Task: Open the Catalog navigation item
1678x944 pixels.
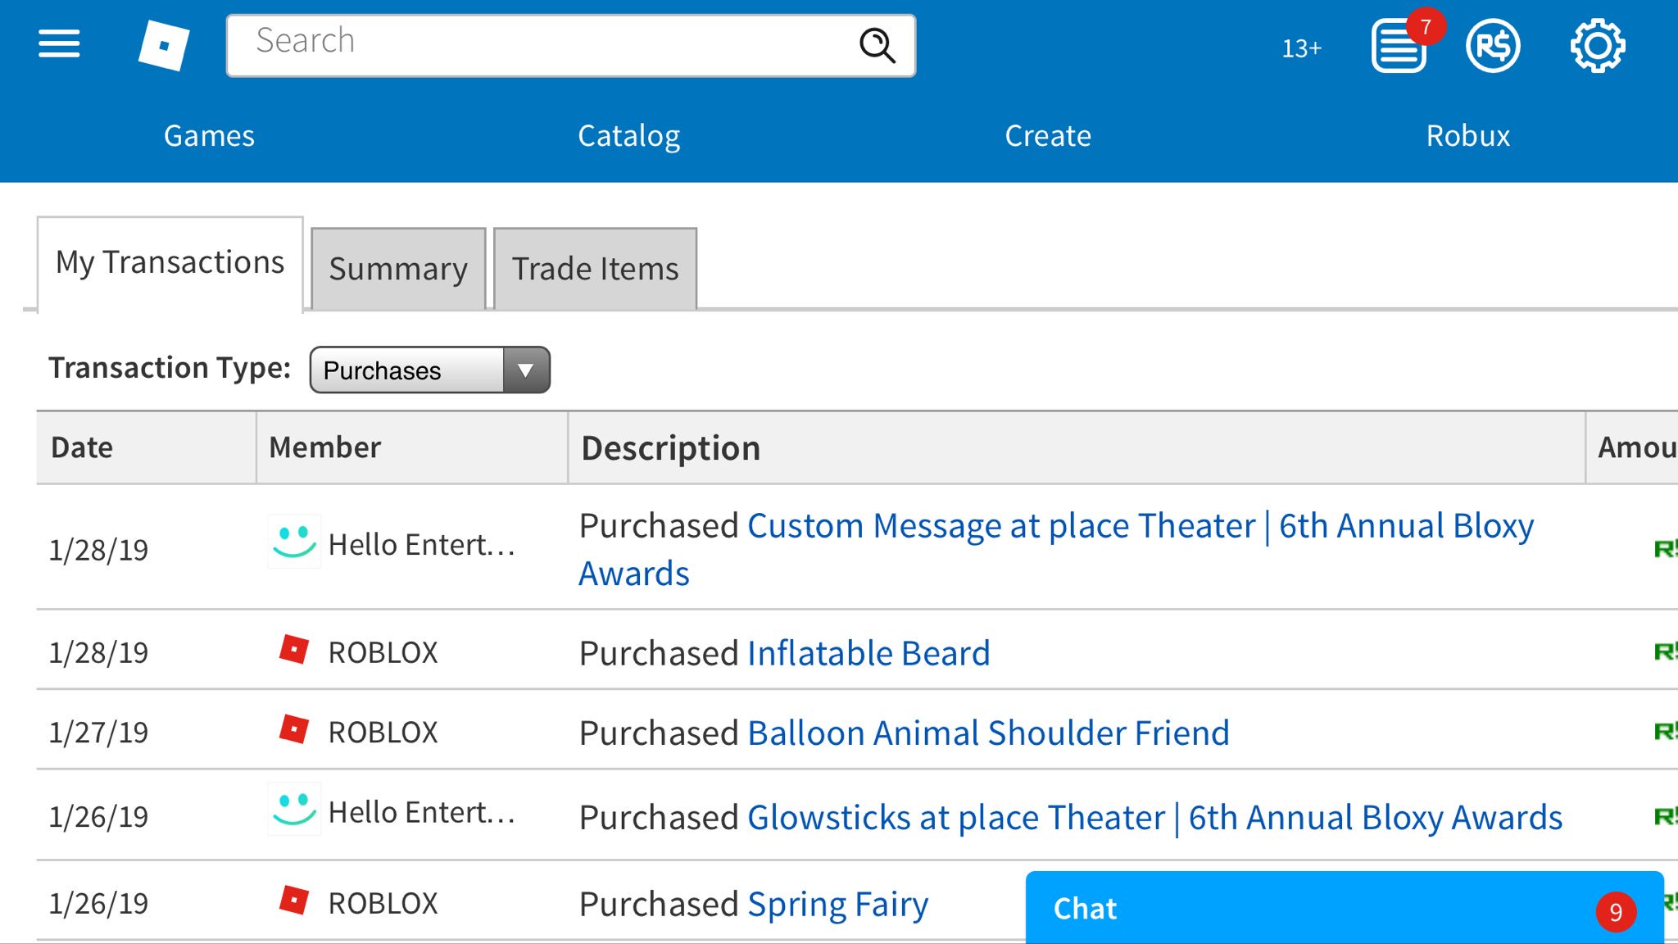Action: pos(628,136)
